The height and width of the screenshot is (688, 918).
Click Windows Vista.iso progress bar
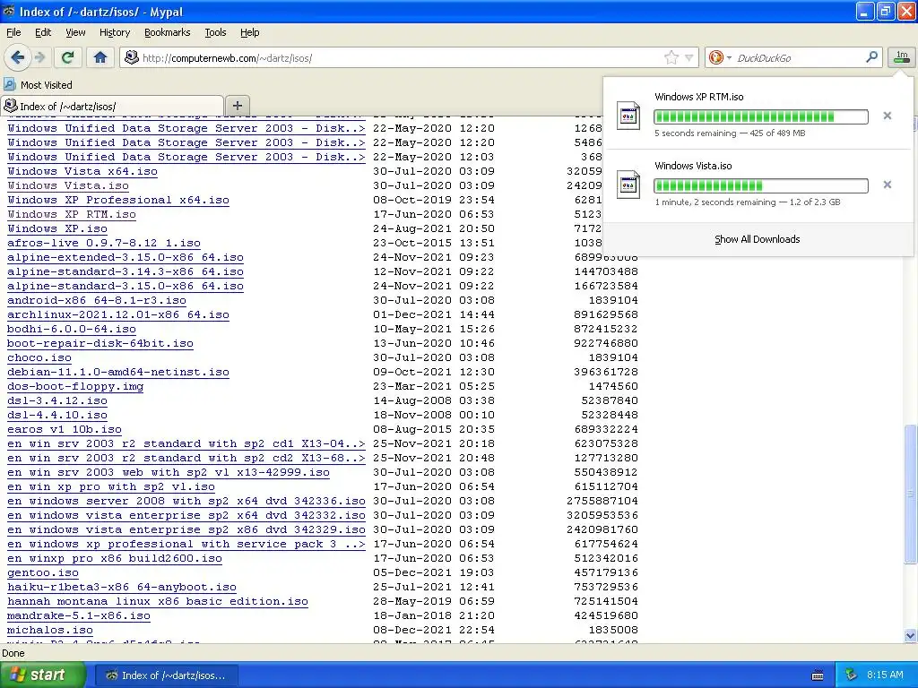click(761, 185)
